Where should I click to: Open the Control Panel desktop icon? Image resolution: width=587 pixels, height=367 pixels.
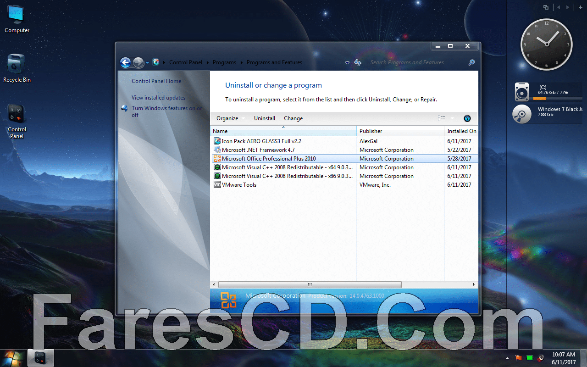point(17,122)
